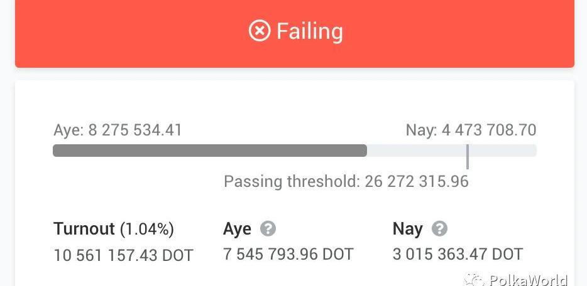Click the bold Nay heading

[x=407, y=229]
